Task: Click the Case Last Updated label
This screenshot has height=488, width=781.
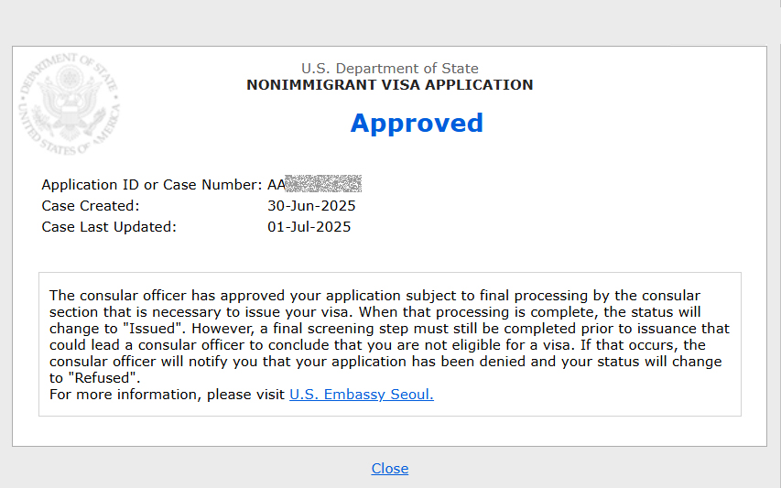Action: coord(109,226)
